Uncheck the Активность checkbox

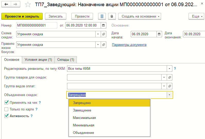click(6, 116)
